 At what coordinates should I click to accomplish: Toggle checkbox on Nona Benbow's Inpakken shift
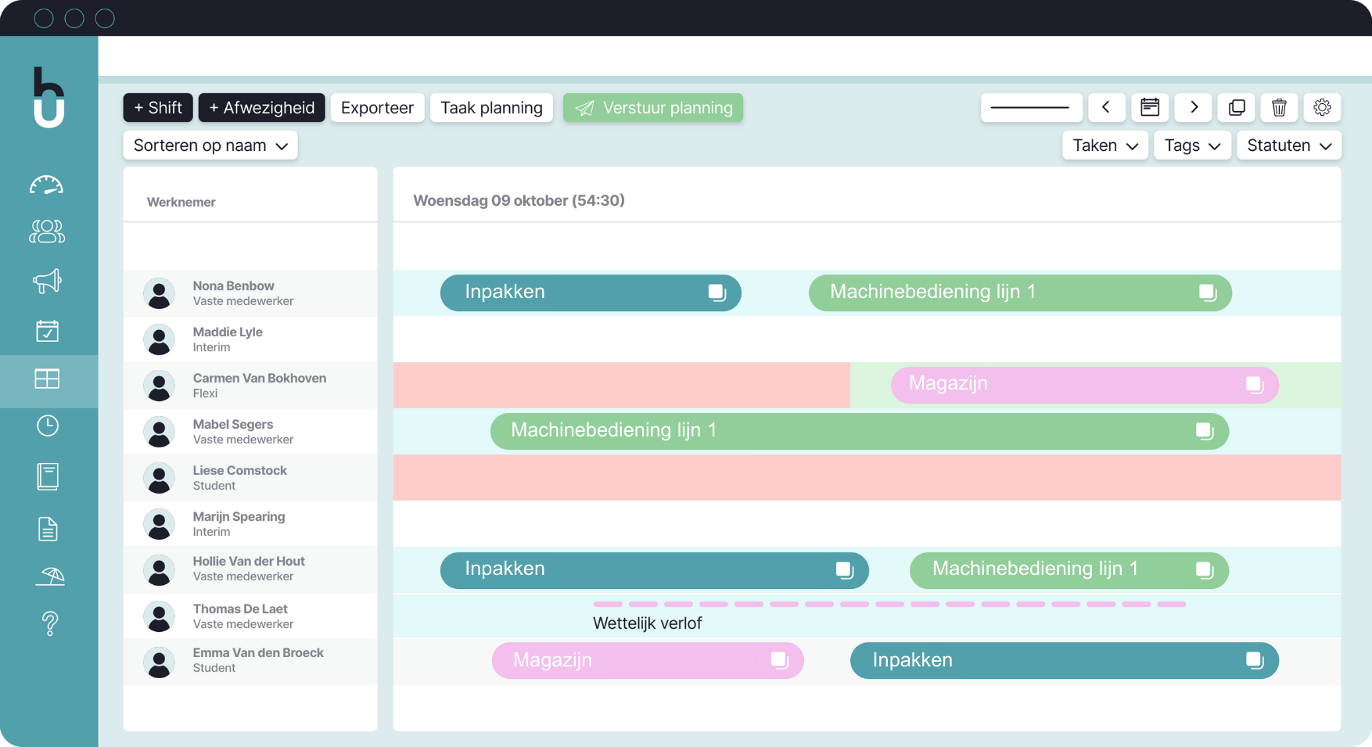click(717, 293)
